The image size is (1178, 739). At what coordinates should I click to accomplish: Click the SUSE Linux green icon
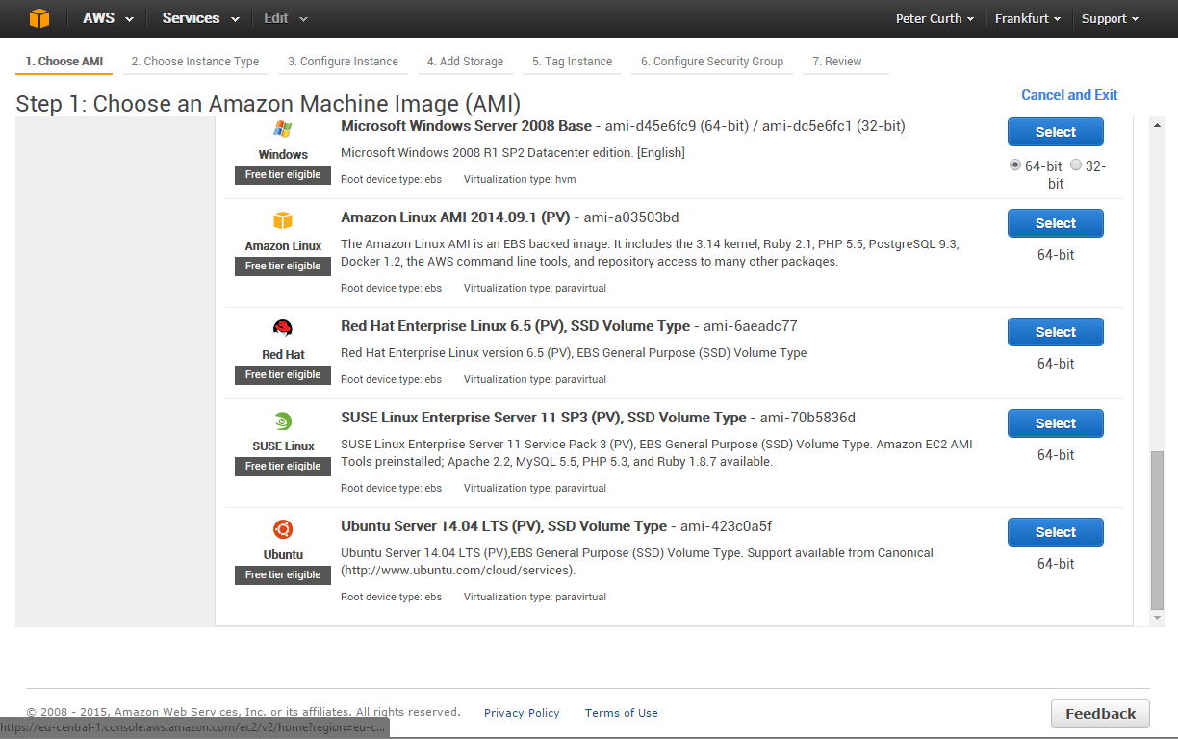(x=283, y=420)
